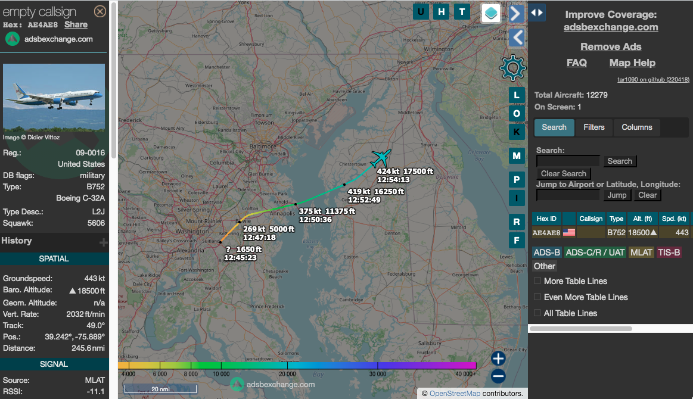
Task: Enable More Table Lines checkbox
Action: pyautogui.click(x=537, y=280)
